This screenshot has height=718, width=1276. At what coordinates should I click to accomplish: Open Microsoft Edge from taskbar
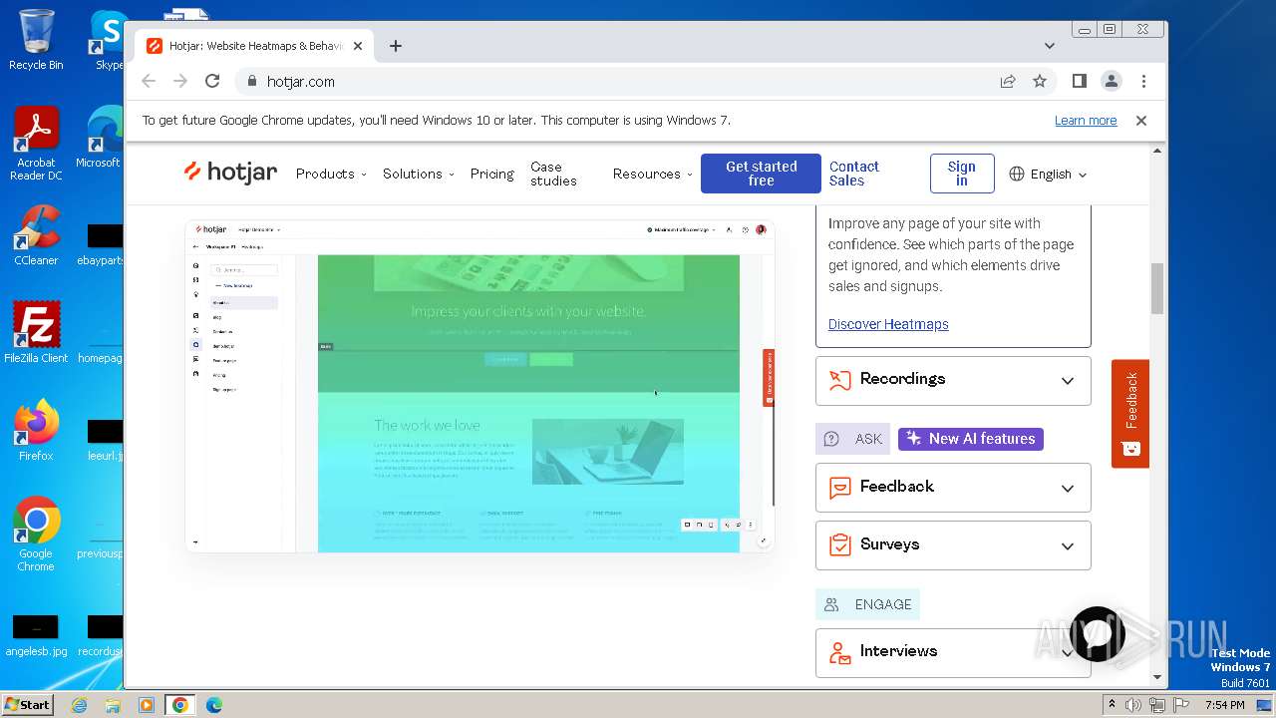pyautogui.click(x=214, y=705)
